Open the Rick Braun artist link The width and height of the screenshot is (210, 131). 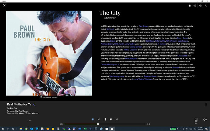[150, 41]
